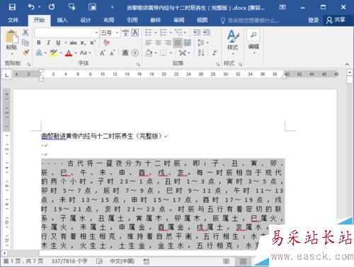Viewport: 354px width, 267px height.
Task: Toggle distributed alignment
Action: click(188, 42)
